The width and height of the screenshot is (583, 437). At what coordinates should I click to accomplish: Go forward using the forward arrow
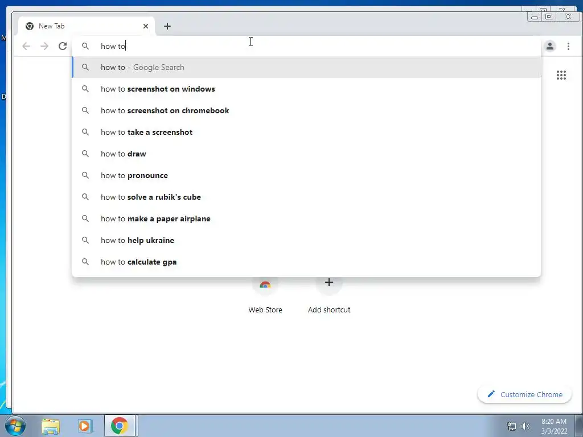click(44, 46)
